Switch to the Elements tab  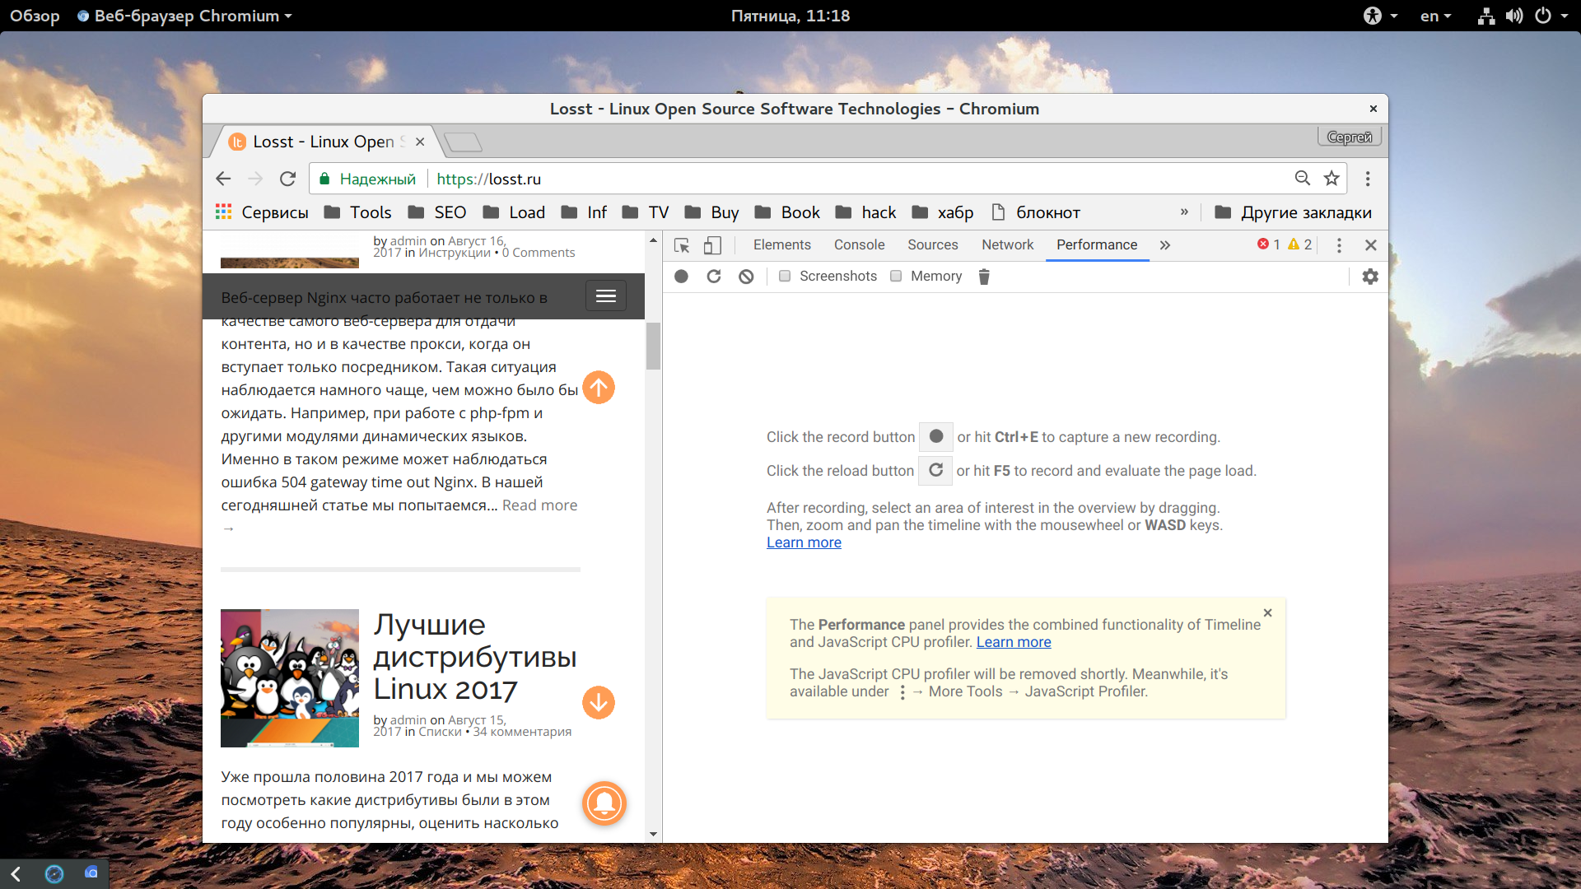(x=781, y=245)
